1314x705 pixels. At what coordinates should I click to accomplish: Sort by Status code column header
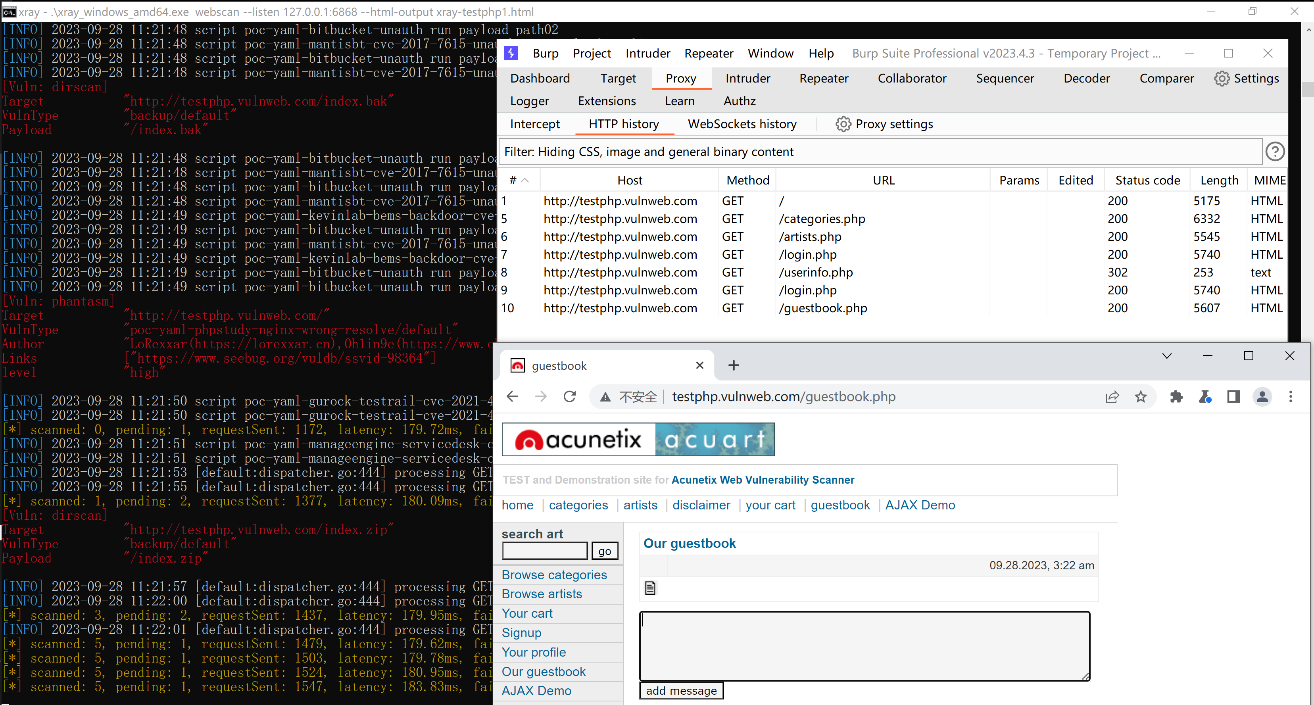click(1147, 180)
